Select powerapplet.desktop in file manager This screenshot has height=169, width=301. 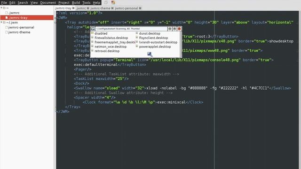click(155, 46)
